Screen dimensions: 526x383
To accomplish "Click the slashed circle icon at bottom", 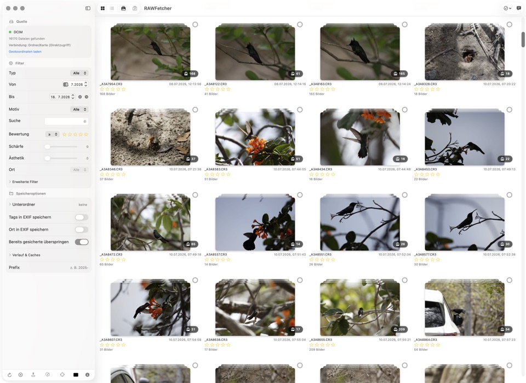I will coord(48,375).
